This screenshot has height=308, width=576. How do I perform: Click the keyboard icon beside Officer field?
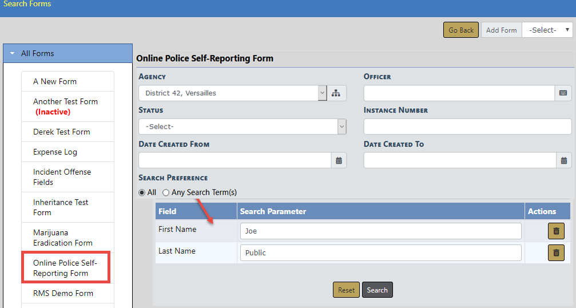(563, 93)
